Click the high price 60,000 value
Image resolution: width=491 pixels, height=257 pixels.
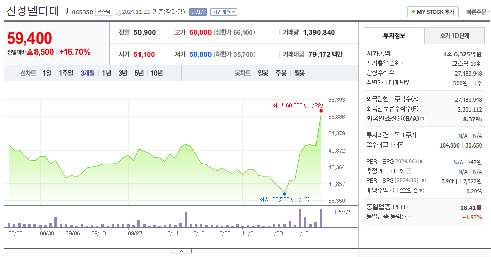pyautogui.click(x=200, y=32)
